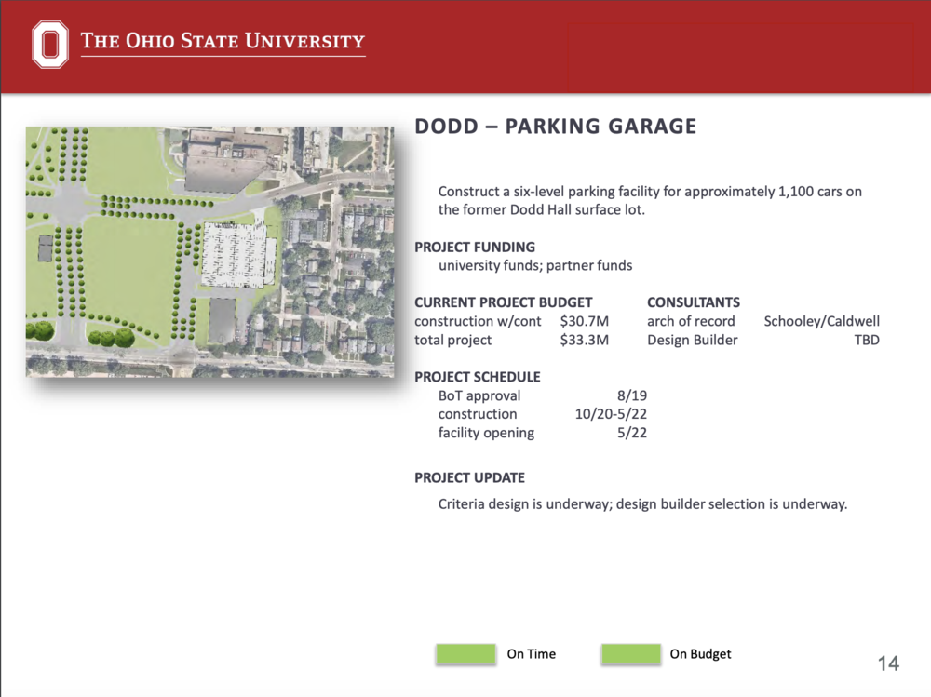The height and width of the screenshot is (697, 931).
Task: Click the Project Update heading
Action: click(x=469, y=478)
